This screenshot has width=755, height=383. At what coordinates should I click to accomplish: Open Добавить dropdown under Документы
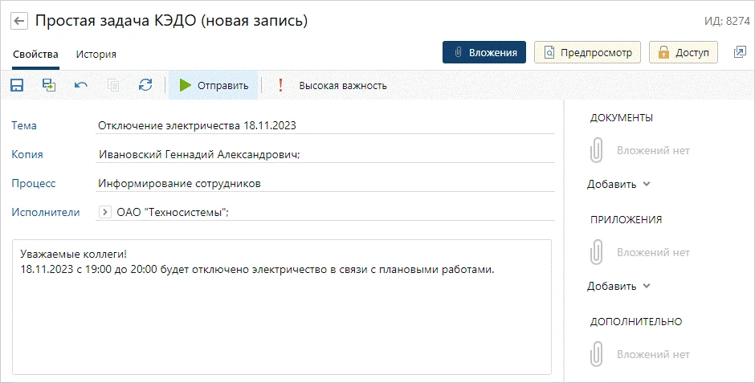coord(618,184)
